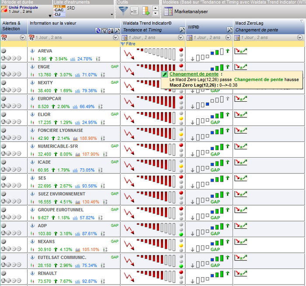Screen dimensions: 306x286
Task: Open the Information sur la valeur period dropdown
Action: point(116,38)
